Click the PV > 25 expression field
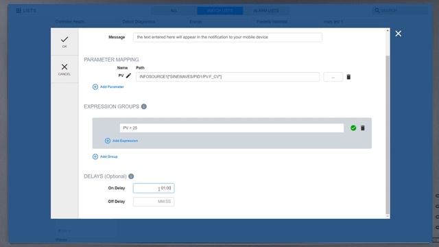 [232, 128]
